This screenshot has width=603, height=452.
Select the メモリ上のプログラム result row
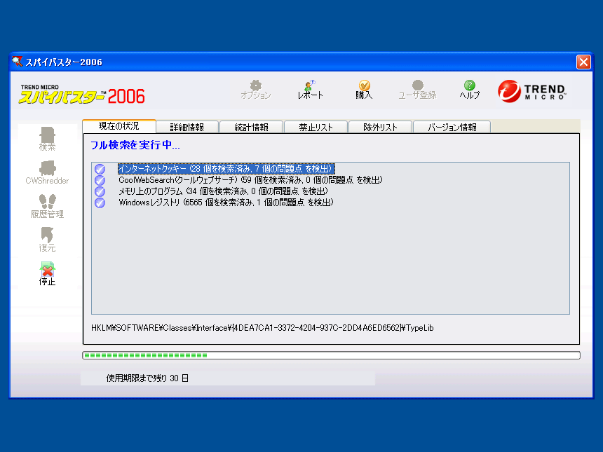(x=223, y=191)
